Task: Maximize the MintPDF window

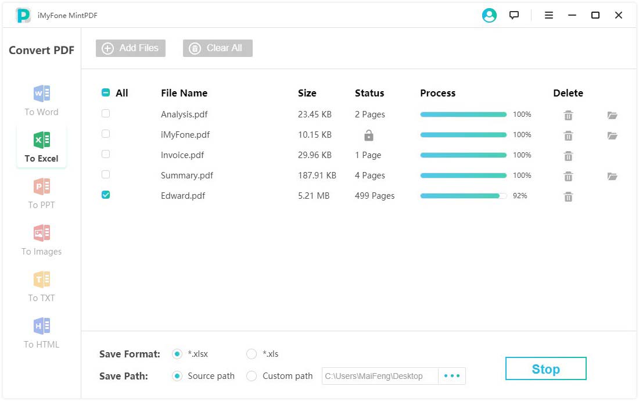Action: click(595, 16)
